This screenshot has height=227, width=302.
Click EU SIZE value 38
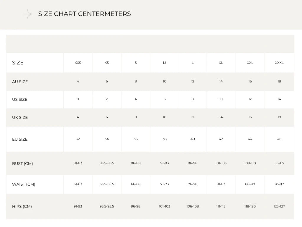click(165, 139)
